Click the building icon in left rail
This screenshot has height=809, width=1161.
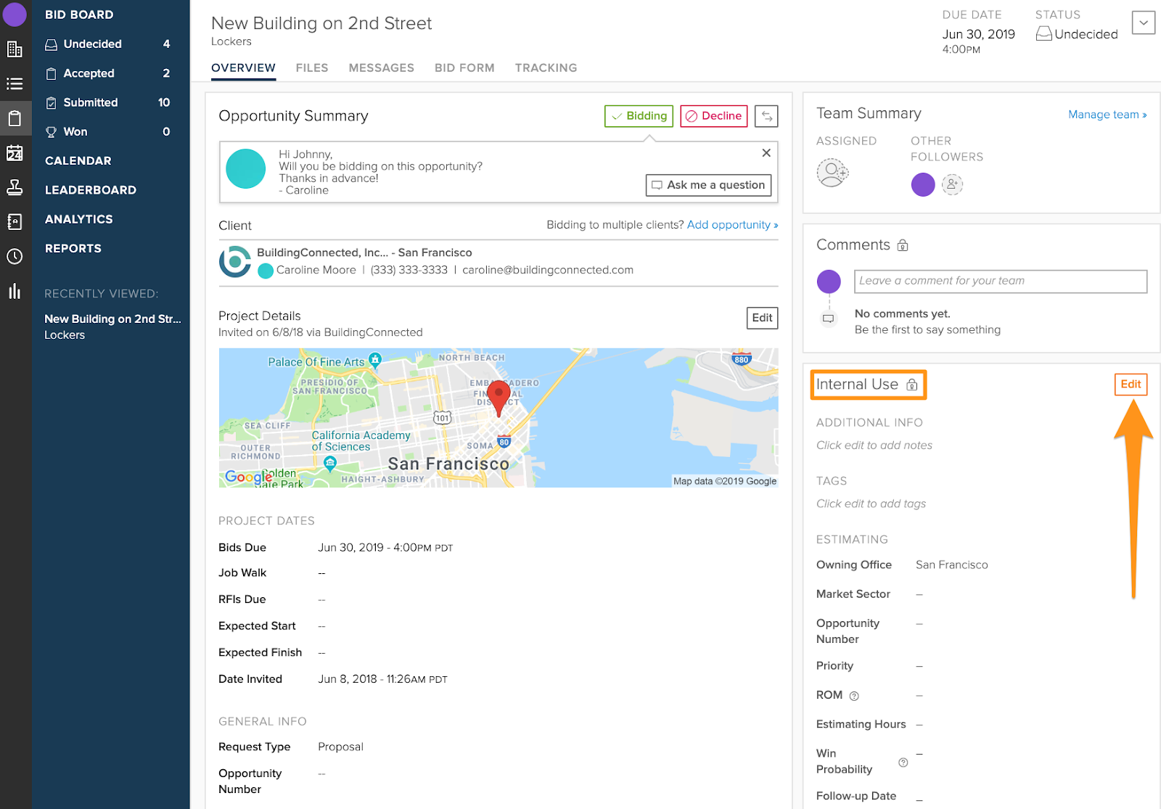(x=15, y=49)
